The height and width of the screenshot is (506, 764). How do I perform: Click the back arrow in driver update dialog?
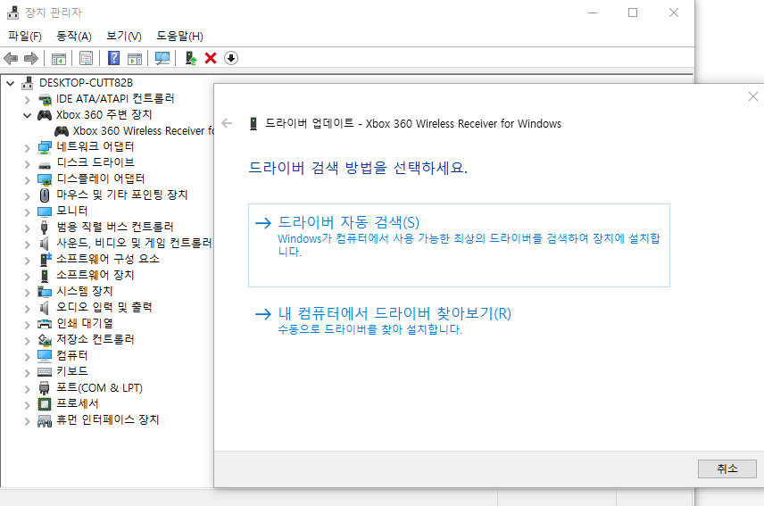tap(227, 123)
